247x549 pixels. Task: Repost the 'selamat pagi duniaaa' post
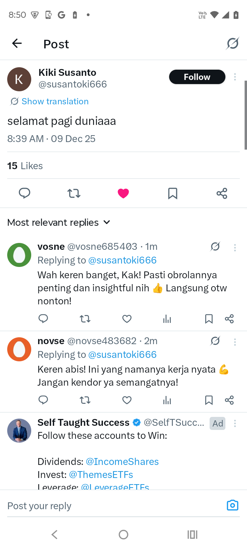(74, 194)
